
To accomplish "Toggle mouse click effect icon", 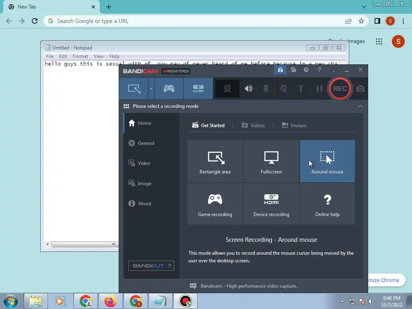I will [284, 89].
